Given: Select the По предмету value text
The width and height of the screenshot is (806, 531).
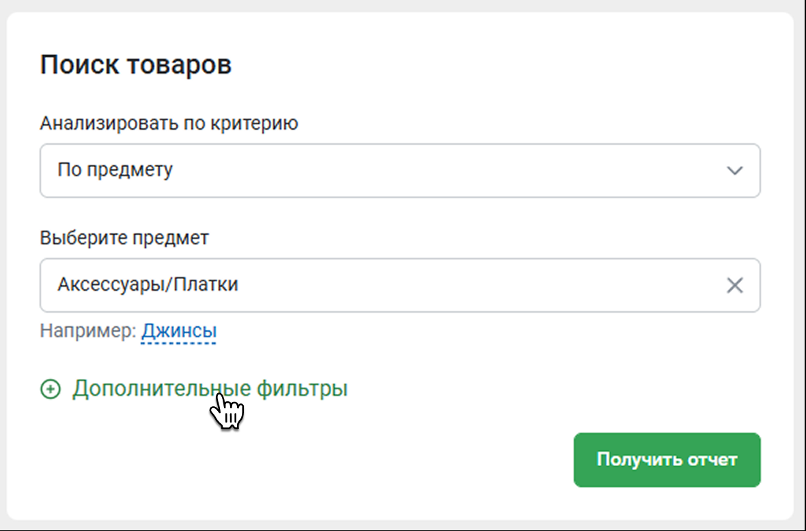Looking at the screenshot, I should [115, 170].
